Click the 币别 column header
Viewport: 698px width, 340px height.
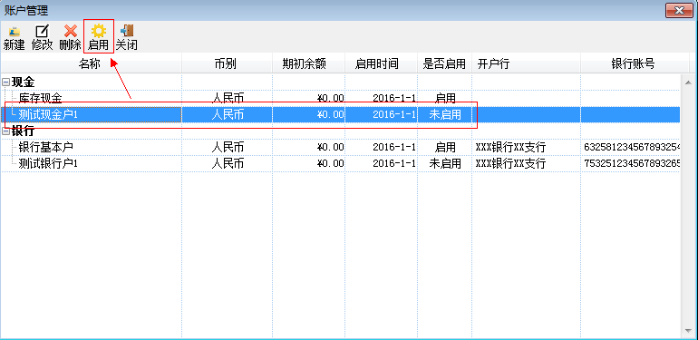coord(227,63)
